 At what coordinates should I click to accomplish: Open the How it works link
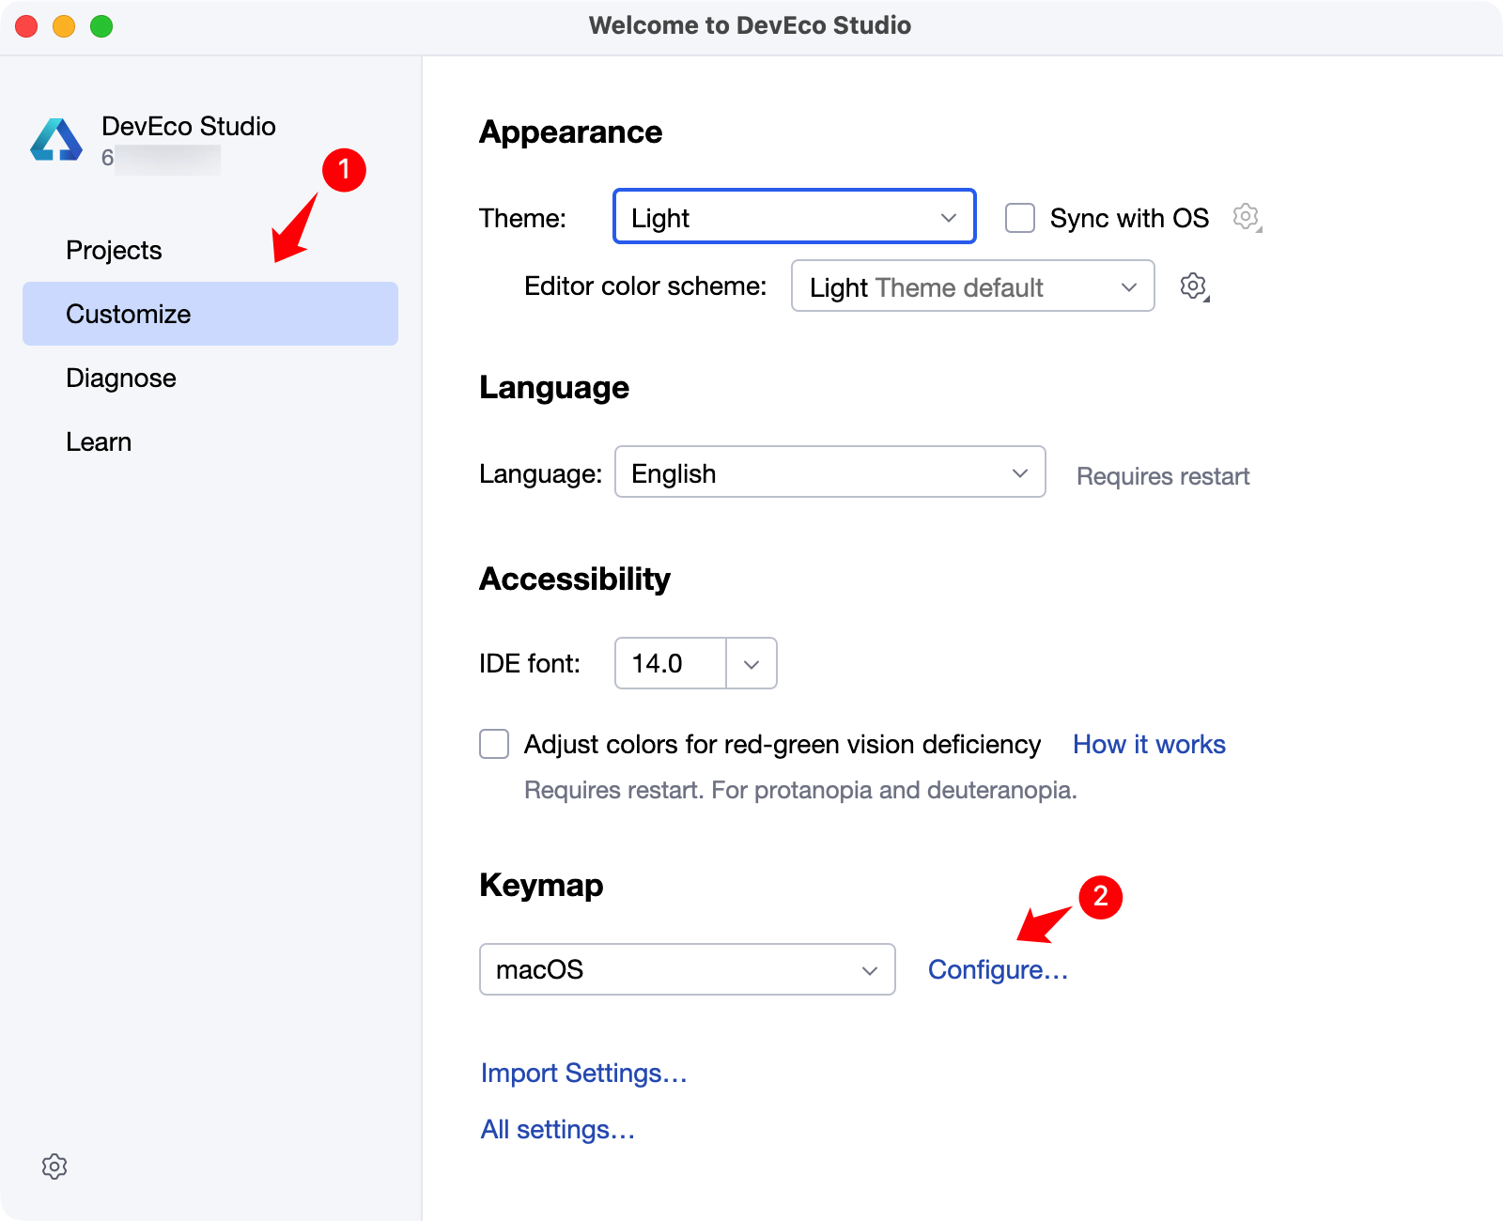coord(1149,744)
